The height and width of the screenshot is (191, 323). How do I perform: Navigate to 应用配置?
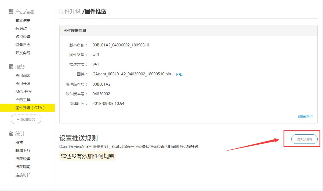tap(23, 76)
